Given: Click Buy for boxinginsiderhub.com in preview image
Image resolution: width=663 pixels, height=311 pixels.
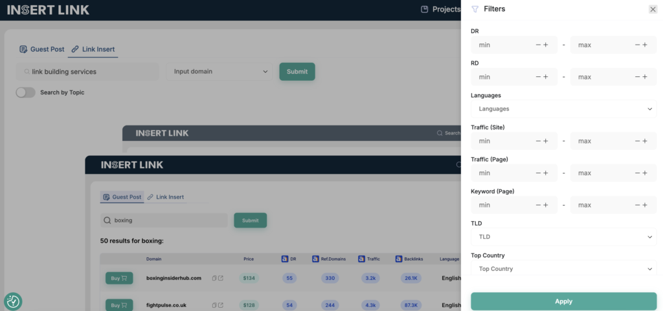Looking at the screenshot, I should [x=119, y=279].
